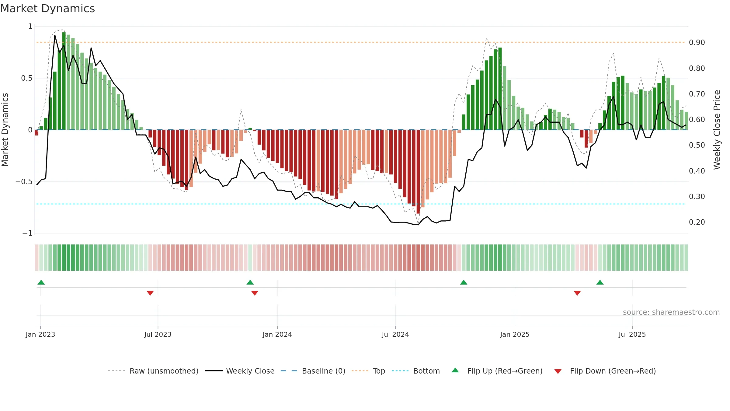Click the green flip-up triangle at Jan 2023
Screen dimensions: 730x411
tap(41, 282)
